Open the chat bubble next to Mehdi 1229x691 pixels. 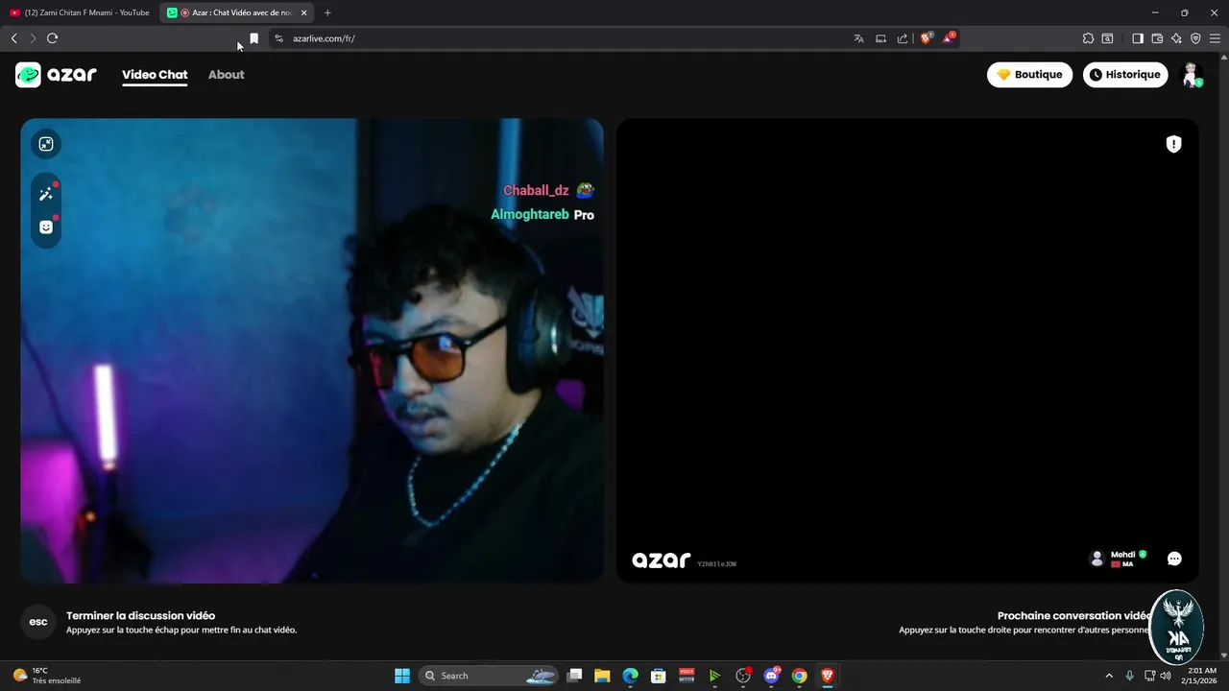[x=1174, y=559]
